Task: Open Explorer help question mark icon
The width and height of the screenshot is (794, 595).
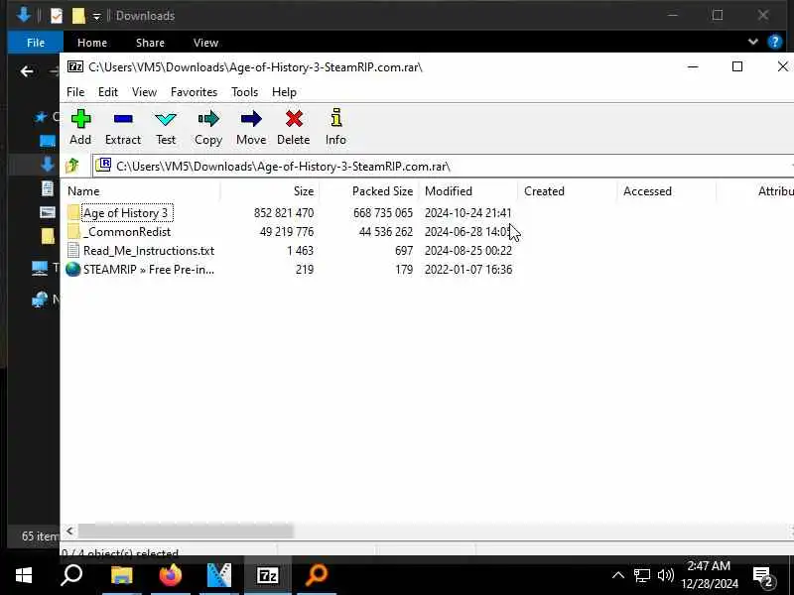Action: coord(775,42)
